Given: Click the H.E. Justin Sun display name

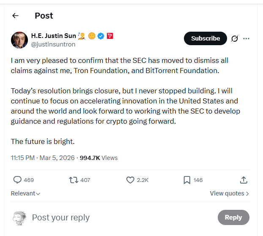Looking at the screenshot, I should [x=54, y=36].
